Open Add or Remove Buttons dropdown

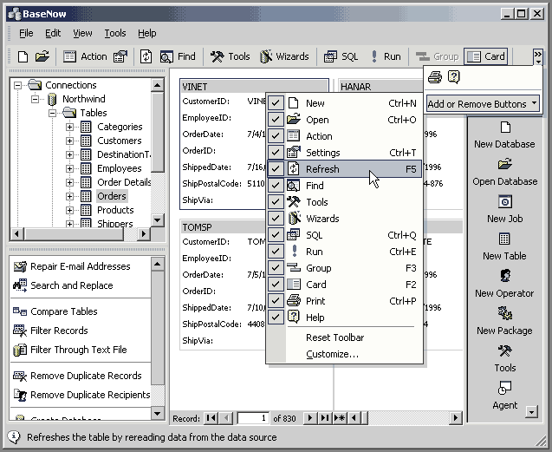click(483, 104)
